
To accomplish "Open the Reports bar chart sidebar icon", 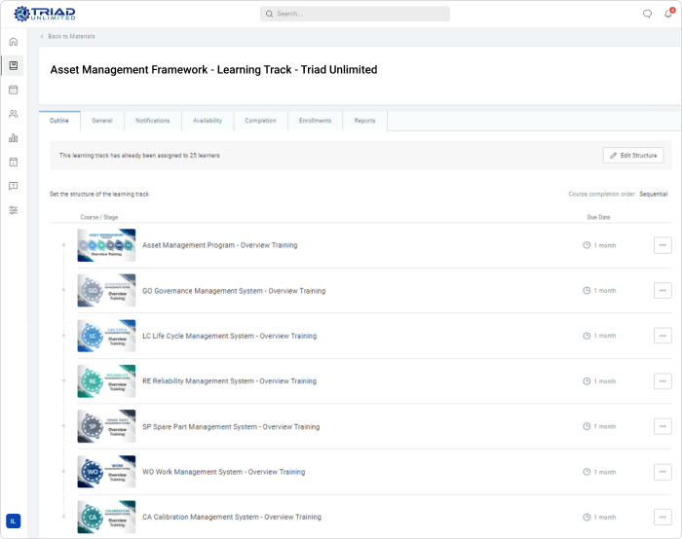I will click(x=14, y=138).
